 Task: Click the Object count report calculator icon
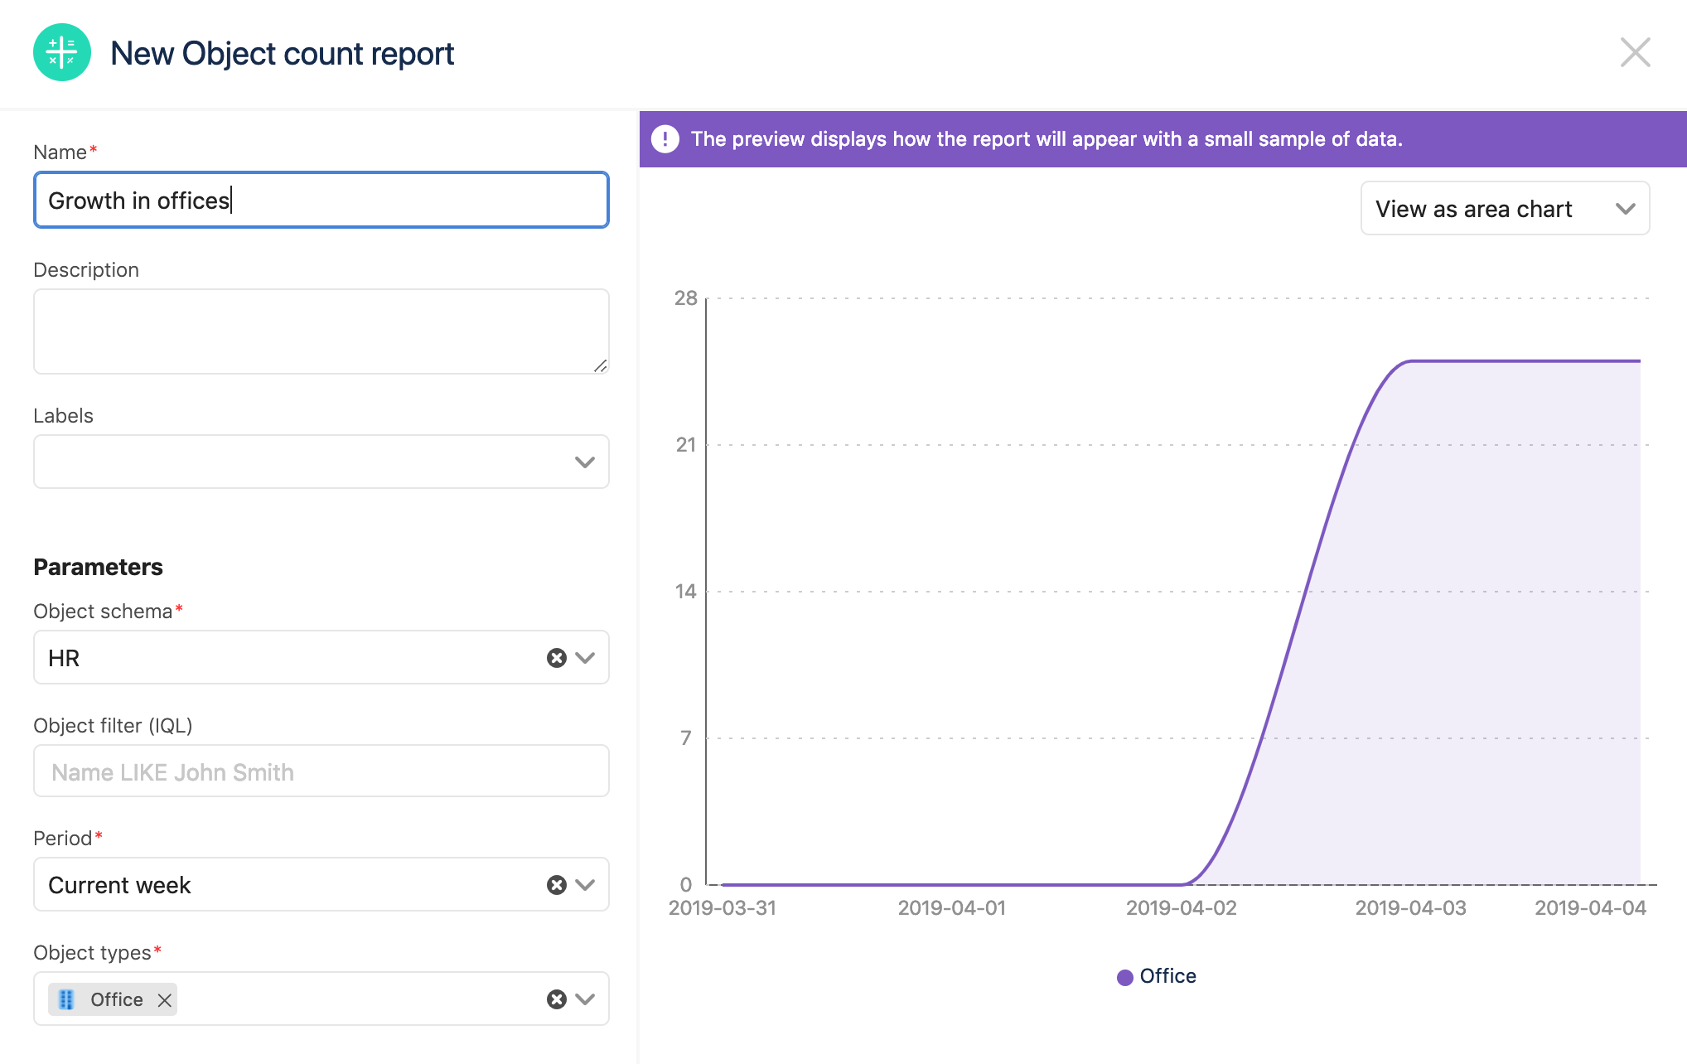coord(62,53)
